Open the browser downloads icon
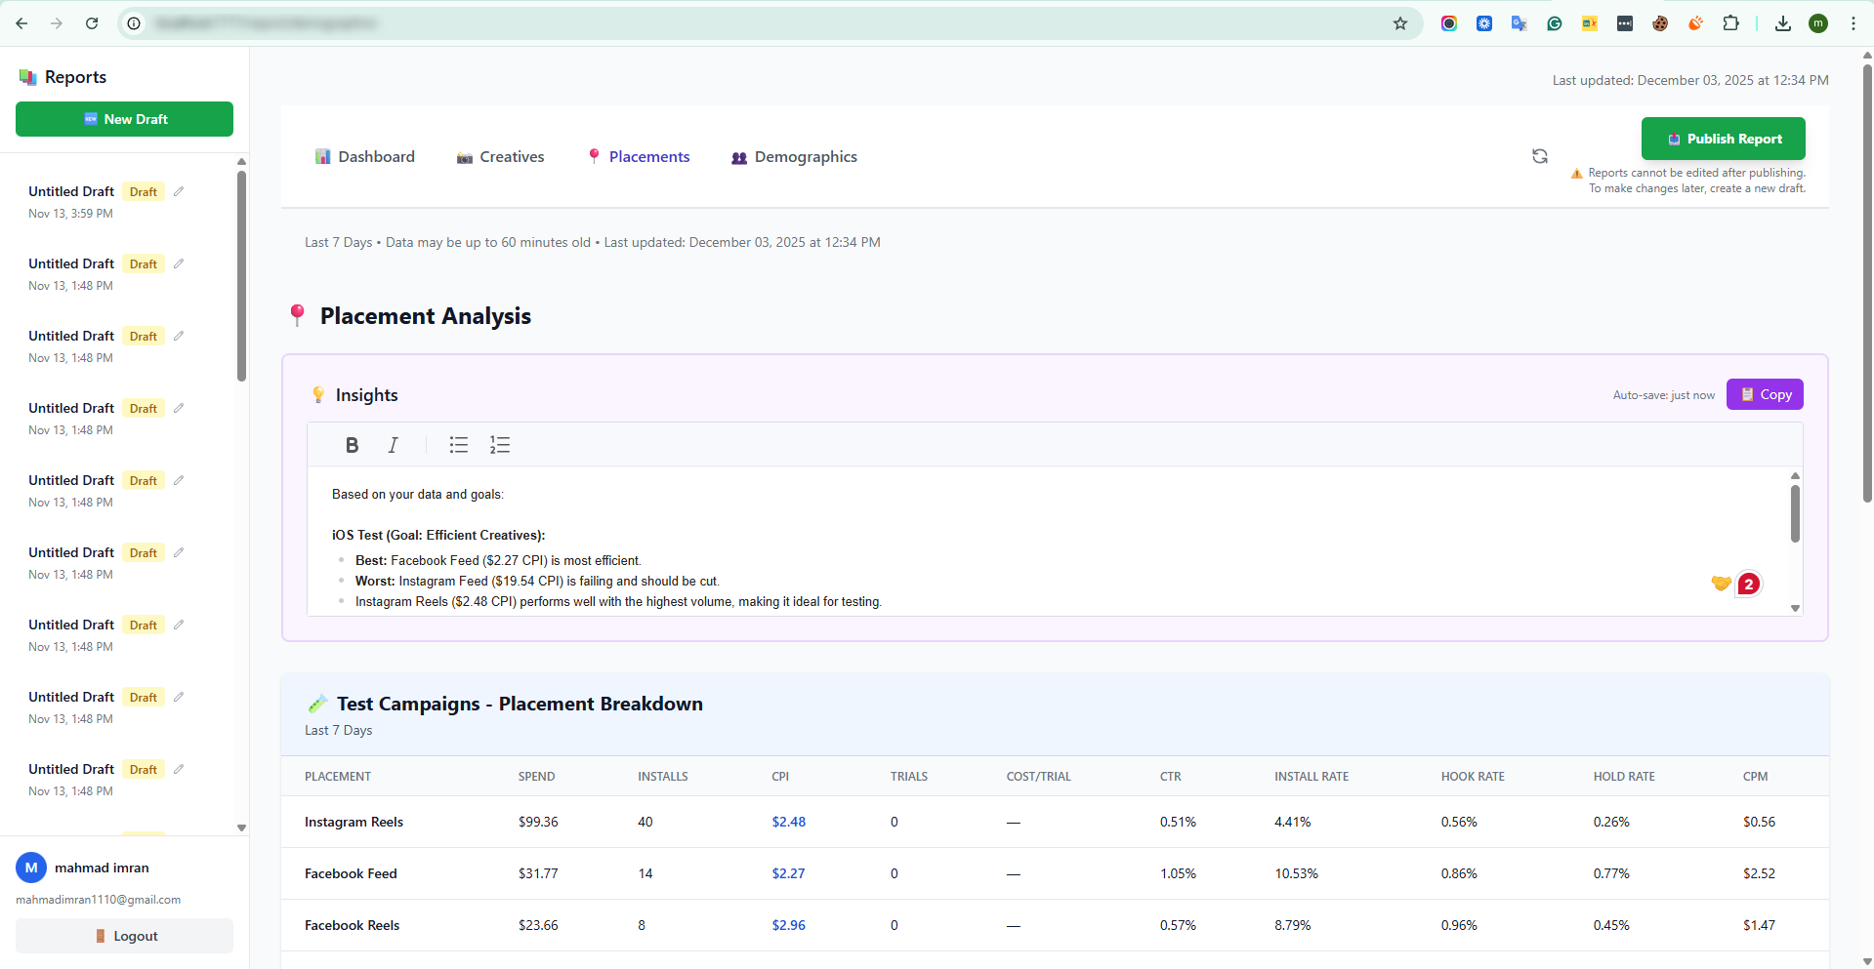This screenshot has height=969, width=1874. (x=1782, y=23)
